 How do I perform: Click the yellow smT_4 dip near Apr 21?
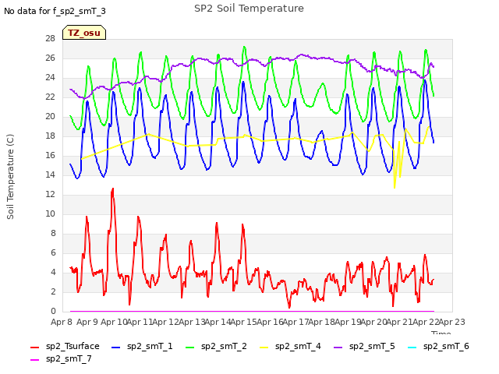(x=395, y=187)
